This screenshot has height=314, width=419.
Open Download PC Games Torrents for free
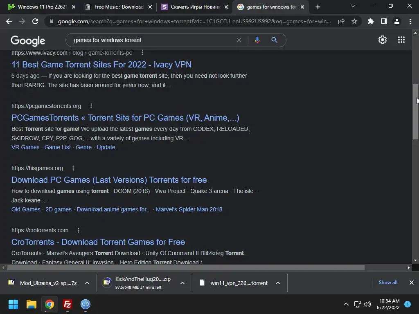pyautogui.click(x=109, y=180)
